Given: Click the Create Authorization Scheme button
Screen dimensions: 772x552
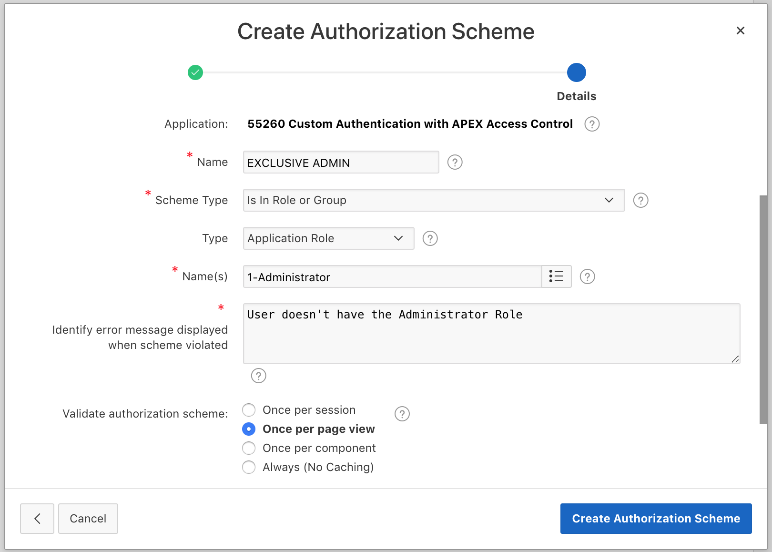Looking at the screenshot, I should (x=656, y=519).
